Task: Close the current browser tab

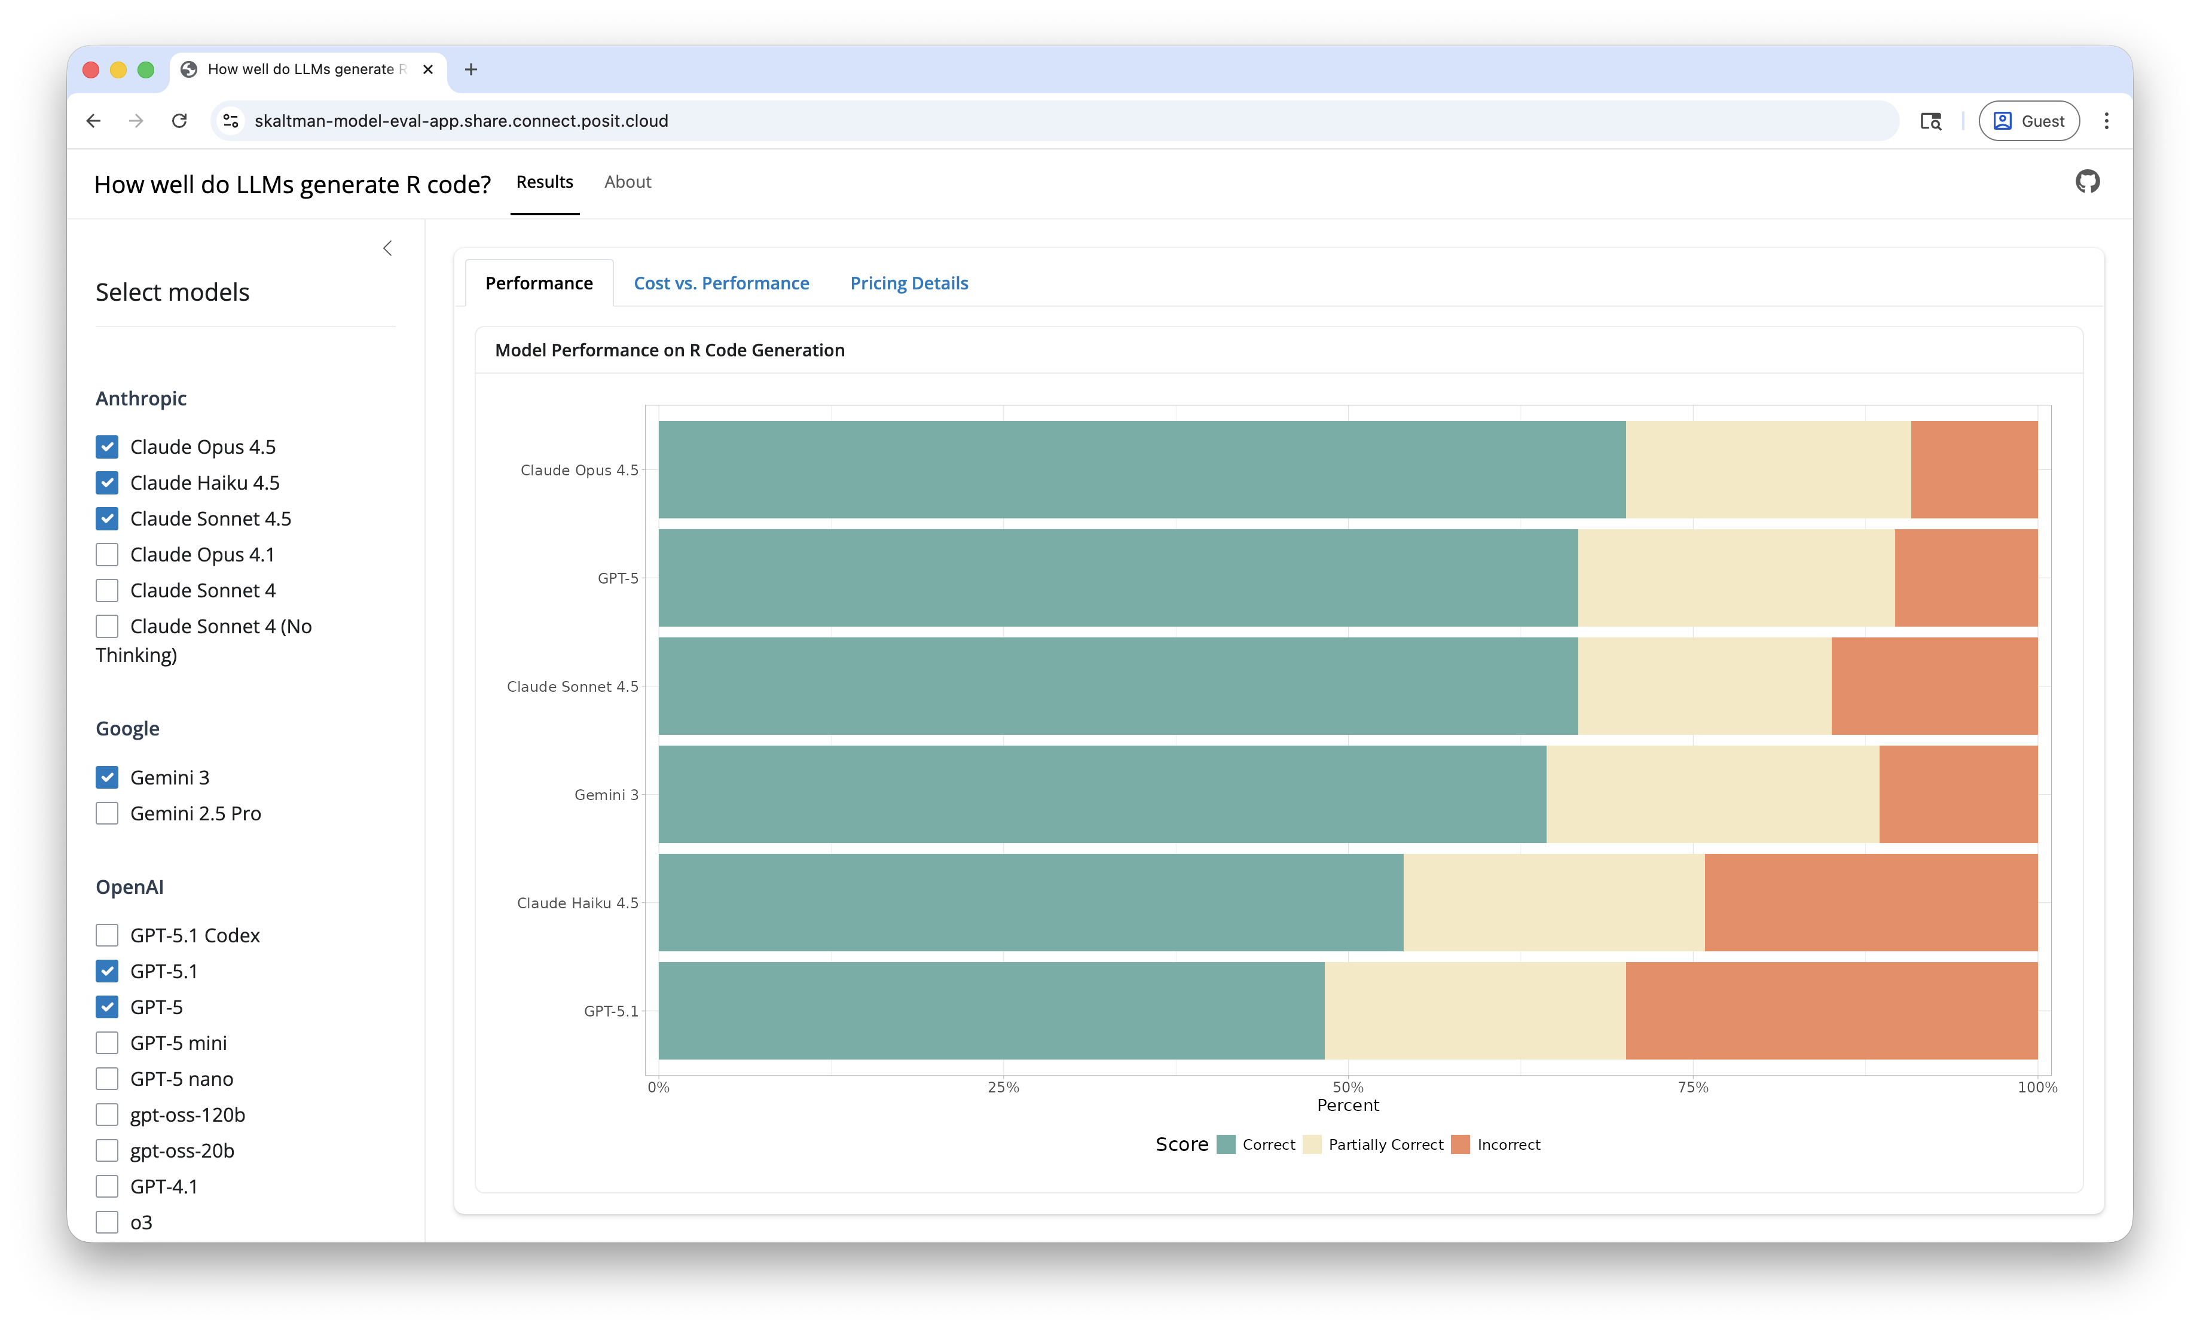Action: pos(427,70)
